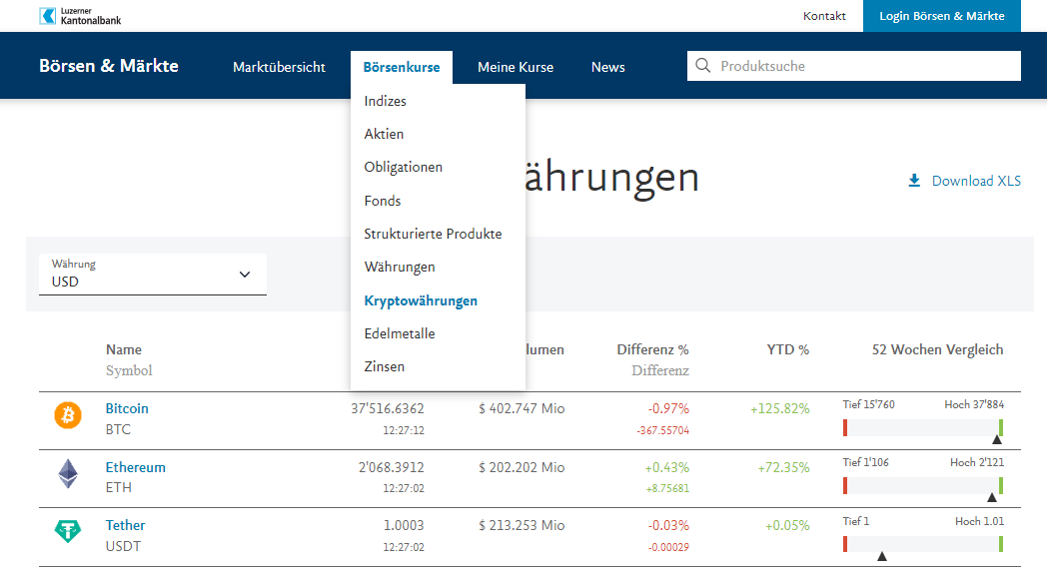
Task: Click Tether 52-week comparison bar
Action: pyautogui.click(x=923, y=544)
